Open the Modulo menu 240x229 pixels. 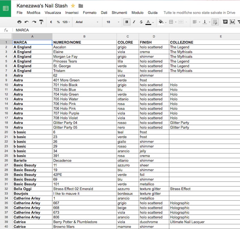click(137, 13)
